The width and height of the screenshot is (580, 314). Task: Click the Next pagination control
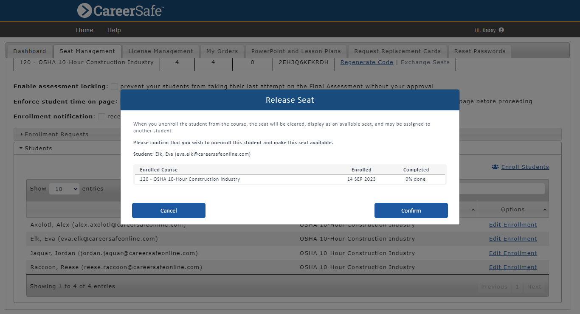pyautogui.click(x=534, y=286)
